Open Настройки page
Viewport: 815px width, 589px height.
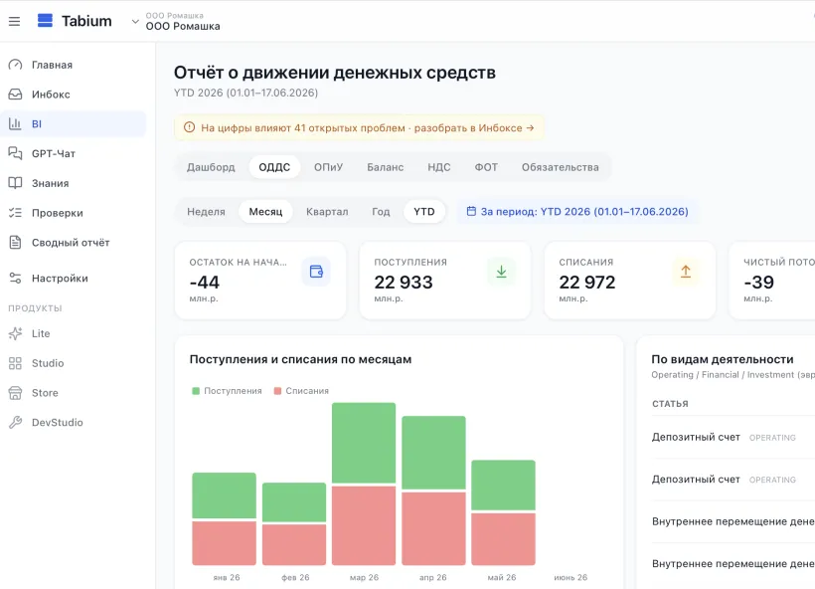point(73,279)
